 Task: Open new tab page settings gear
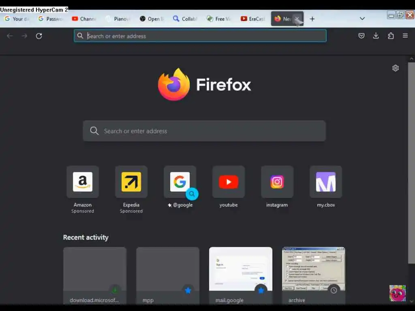tap(396, 68)
